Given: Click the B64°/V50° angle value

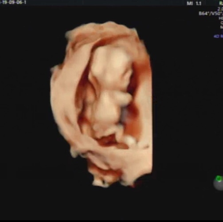Looking at the screenshot, I should pos(211,14).
